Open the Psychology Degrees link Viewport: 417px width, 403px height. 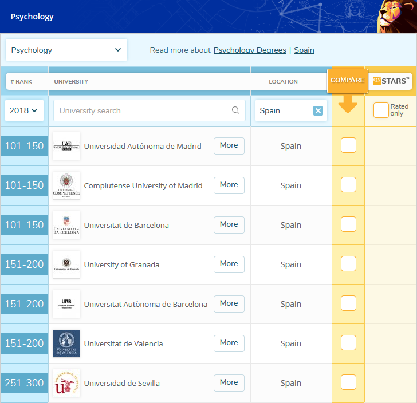[250, 50]
